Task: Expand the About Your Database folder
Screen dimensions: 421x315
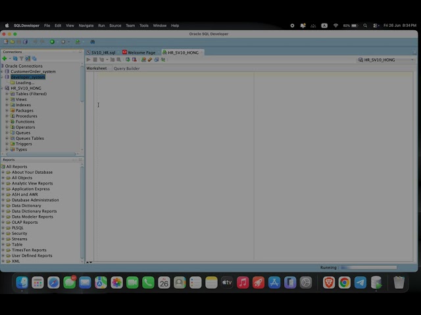Action: [x=3, y=172]
